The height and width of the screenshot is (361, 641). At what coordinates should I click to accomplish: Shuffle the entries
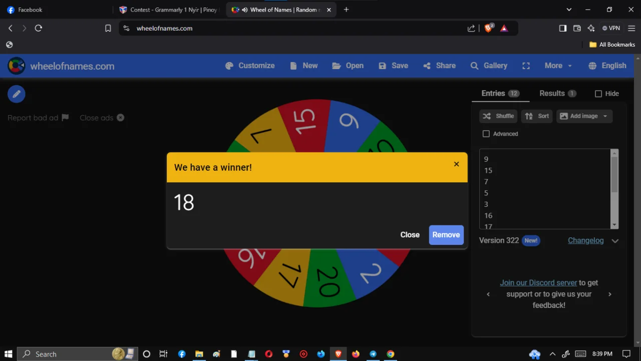499,116
